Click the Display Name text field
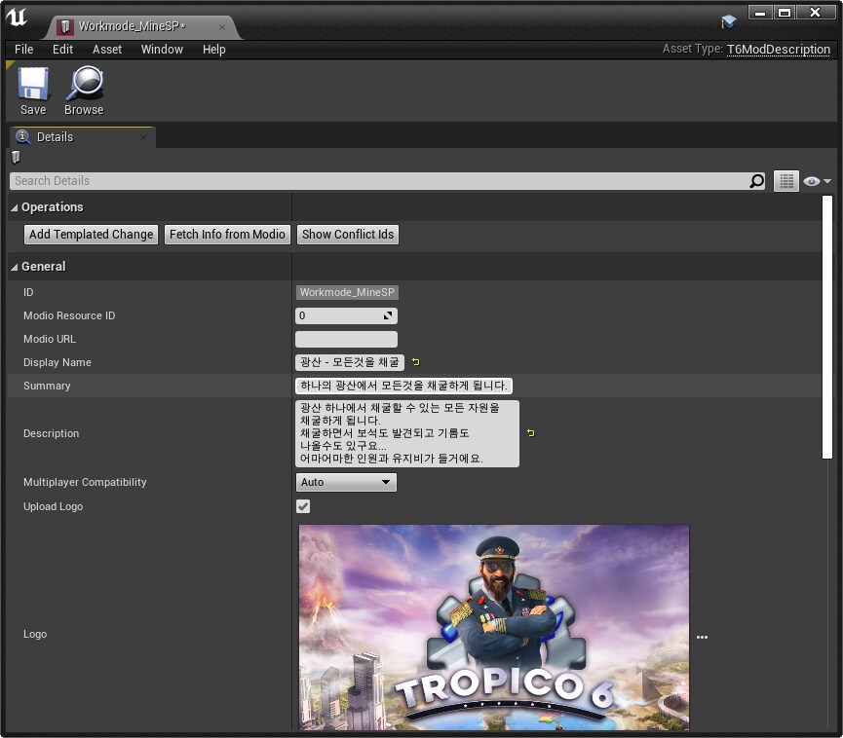This screenshot has width=843, height=738. point(350,362)
